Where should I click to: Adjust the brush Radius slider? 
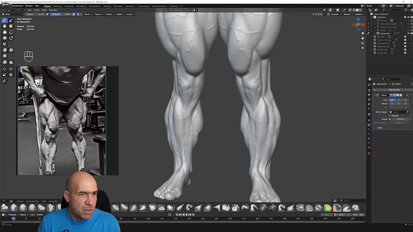pyautogui.click(x=35, y=14)
